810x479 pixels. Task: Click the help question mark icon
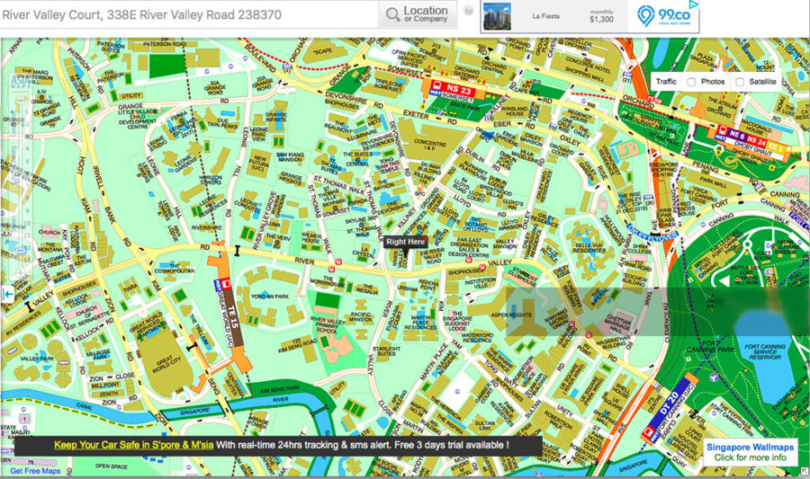click(468, 11)
